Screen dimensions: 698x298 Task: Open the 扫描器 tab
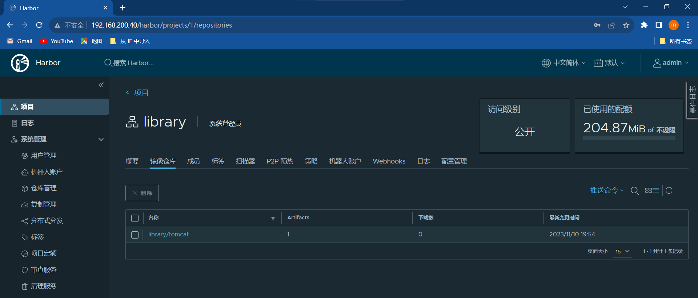pyautogui.click(x=245, y=161)
